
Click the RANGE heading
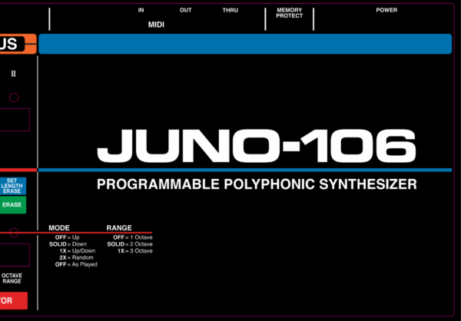click(119, 228)
